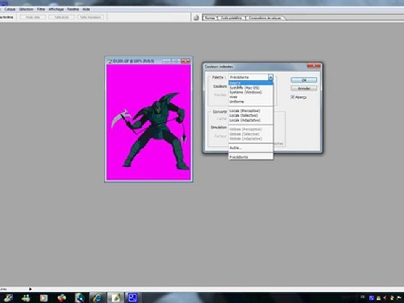Choose Uniforme palette option

pyautogui.click(x=250, y=101)
